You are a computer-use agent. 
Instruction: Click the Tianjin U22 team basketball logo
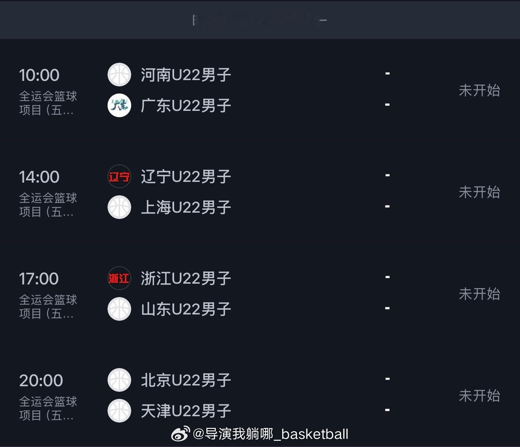tap(119, 411)
